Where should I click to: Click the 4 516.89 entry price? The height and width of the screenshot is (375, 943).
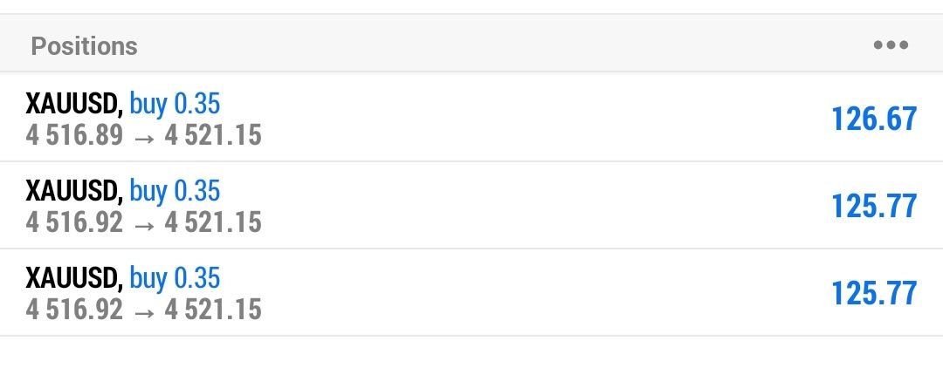(x=74, y=135)
